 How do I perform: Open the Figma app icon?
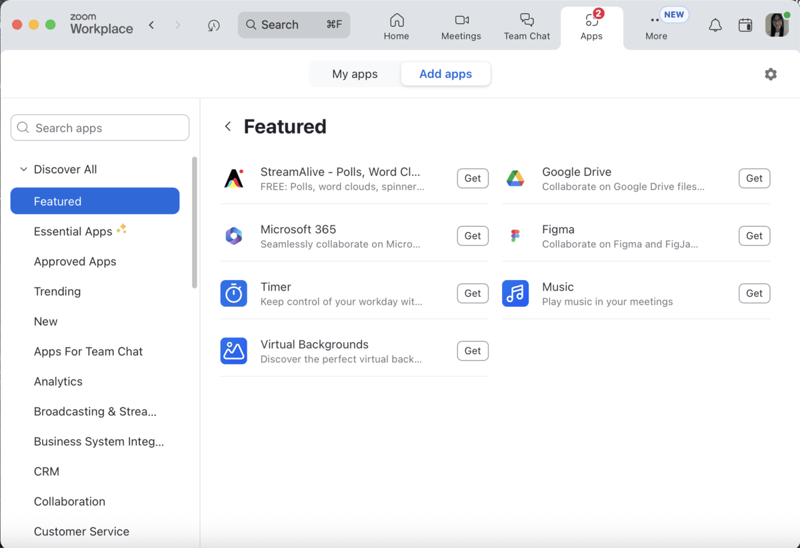tap(515, 236)
